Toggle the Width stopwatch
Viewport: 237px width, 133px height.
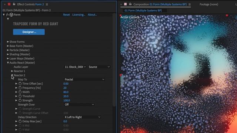tap(20, 92)
